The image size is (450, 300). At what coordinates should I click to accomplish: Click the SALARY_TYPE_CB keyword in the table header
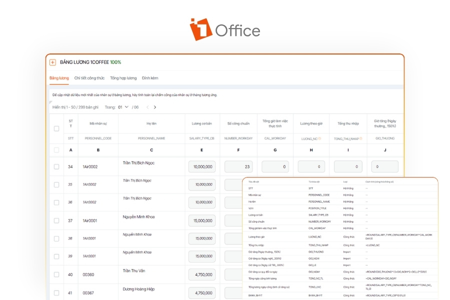pos(202,138)
